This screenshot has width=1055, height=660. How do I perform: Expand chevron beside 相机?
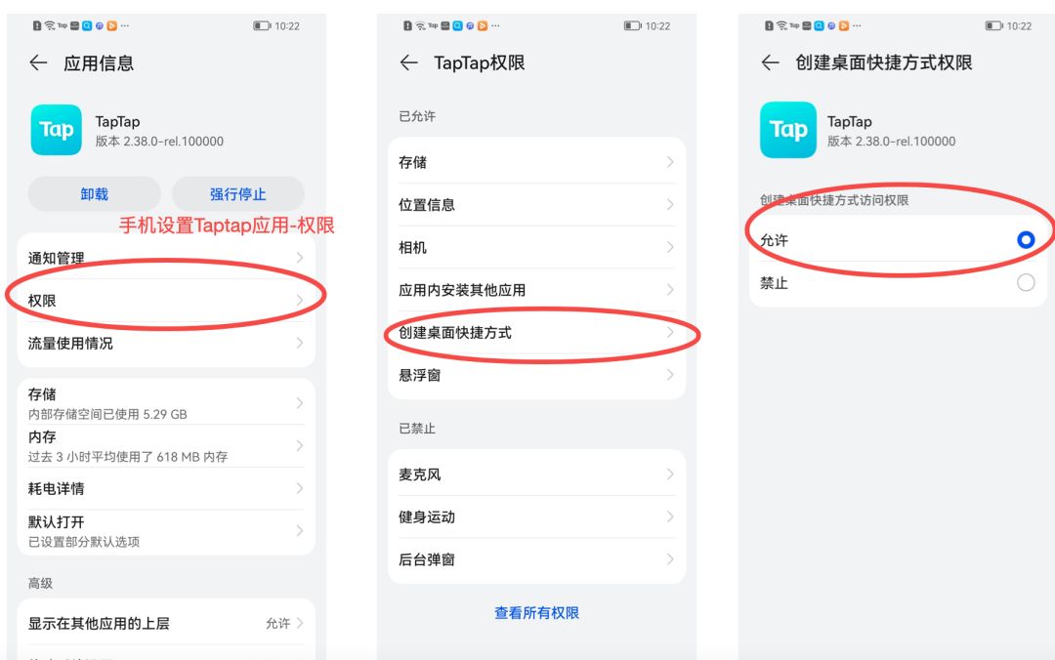(x=670, y=247)
